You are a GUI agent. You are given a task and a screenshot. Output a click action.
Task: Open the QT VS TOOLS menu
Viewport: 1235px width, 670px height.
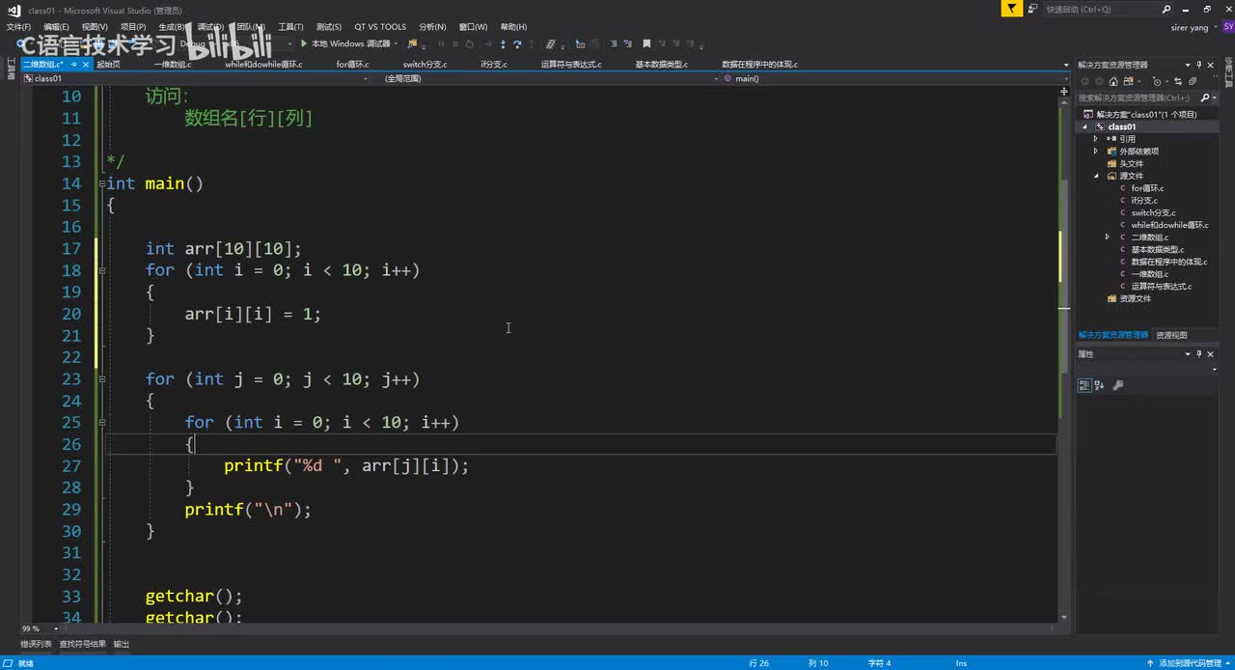click(x=380, y=27)
